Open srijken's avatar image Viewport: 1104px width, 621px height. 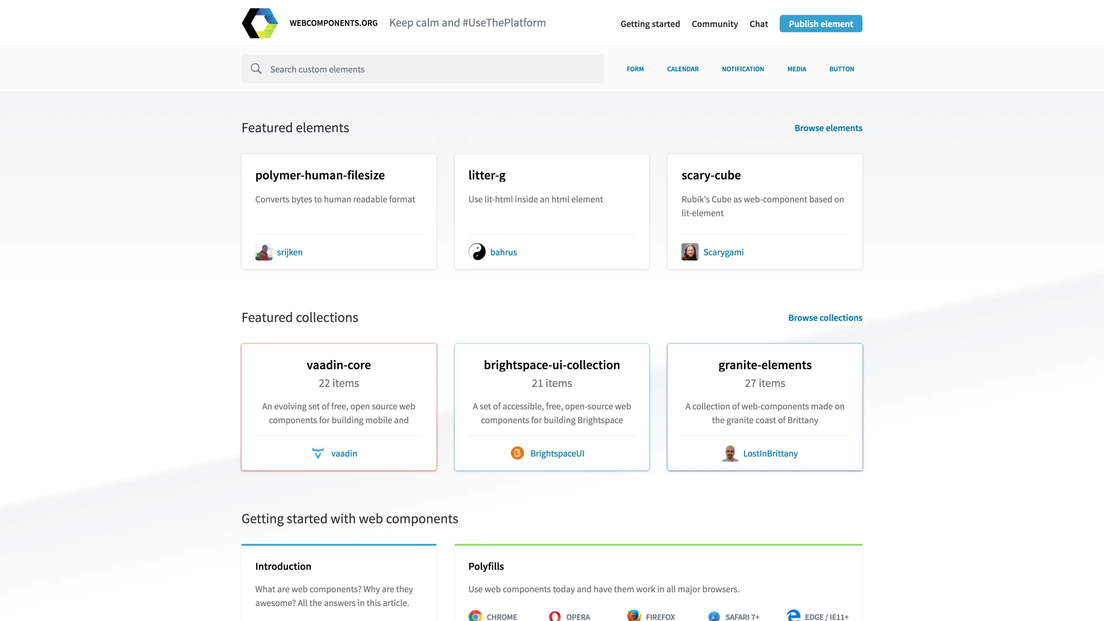(x=264, y=252)
